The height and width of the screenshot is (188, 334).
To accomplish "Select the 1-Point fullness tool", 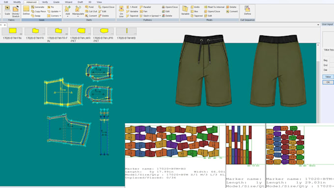I will 132,7.
